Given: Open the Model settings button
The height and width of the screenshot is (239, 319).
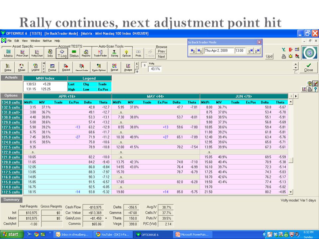Looking at the screenshot, I should click(x=22, y=67).
